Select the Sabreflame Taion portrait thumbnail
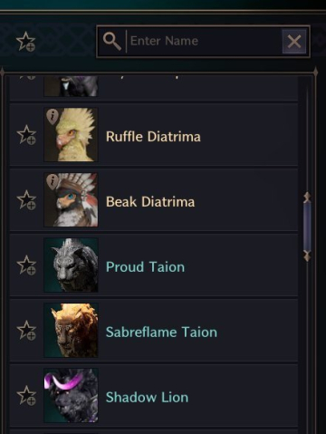326x434 pixels. click(x=71, y=330)
